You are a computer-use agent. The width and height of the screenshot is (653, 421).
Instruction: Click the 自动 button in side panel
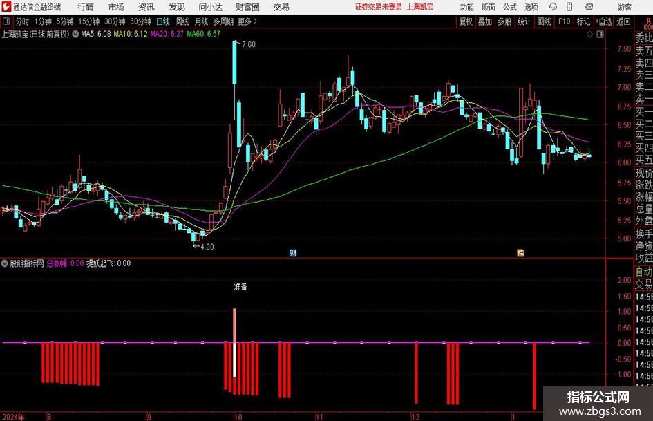[x=644, y=272]
